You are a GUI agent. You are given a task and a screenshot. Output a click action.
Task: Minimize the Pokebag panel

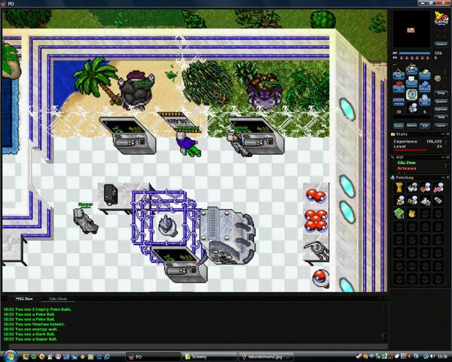[x=443, y=177]
